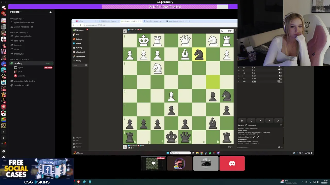Open the live chess stream thumbnail
This screenshot has height=185, width=330.
pyautogui.click(x=153, y=163)
